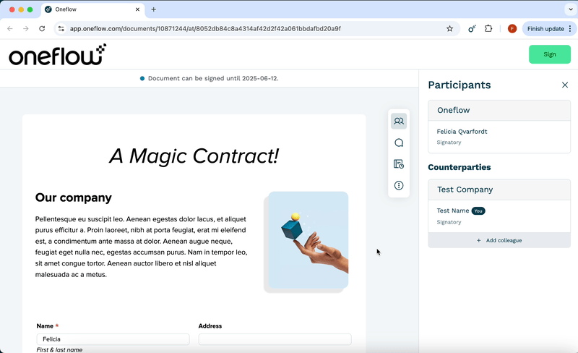The height and width of the screenshot is (353, 578).
Task: Open the Chrome profile avatar
Action: click(512, 28)
